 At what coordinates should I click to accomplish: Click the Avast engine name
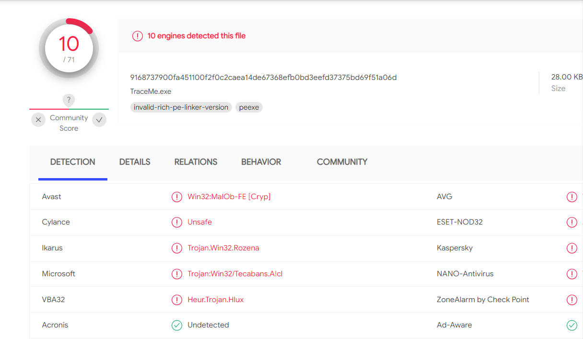(x=52, y=197)
